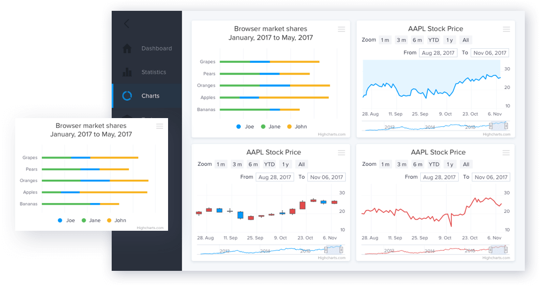Select 1m zoom on top-right AAPL chart

click(384, 40)
